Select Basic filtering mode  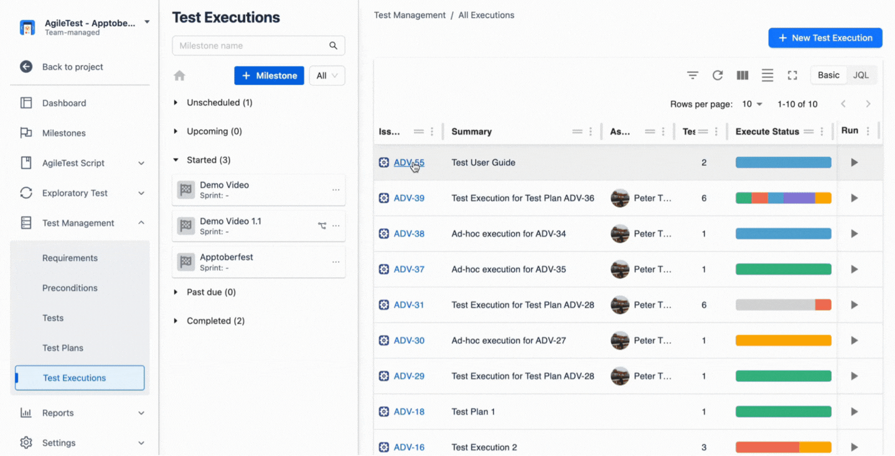point(828,74)
